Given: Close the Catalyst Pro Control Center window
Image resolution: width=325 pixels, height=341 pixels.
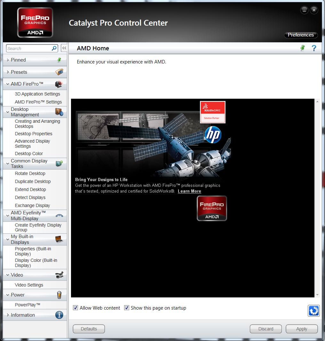Looking at the screenshot, I should coord(314,10).
